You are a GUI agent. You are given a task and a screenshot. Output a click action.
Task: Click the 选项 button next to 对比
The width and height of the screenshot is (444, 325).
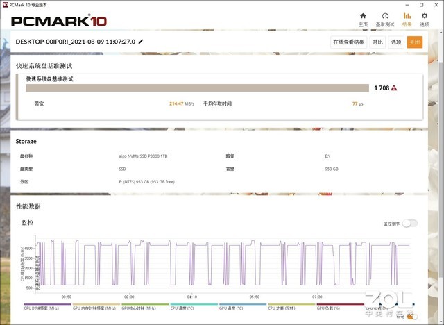pos(396,42)
